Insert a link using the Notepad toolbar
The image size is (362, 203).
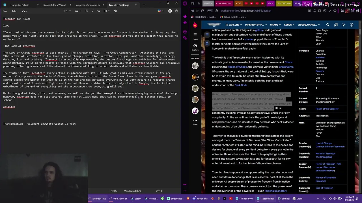(99, 11)
